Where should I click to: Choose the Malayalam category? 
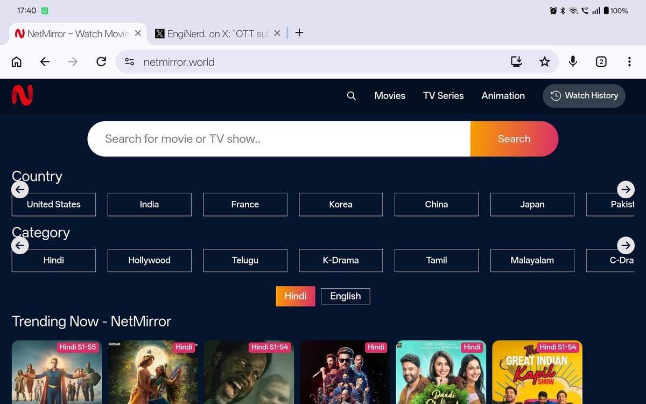point(532,260)
